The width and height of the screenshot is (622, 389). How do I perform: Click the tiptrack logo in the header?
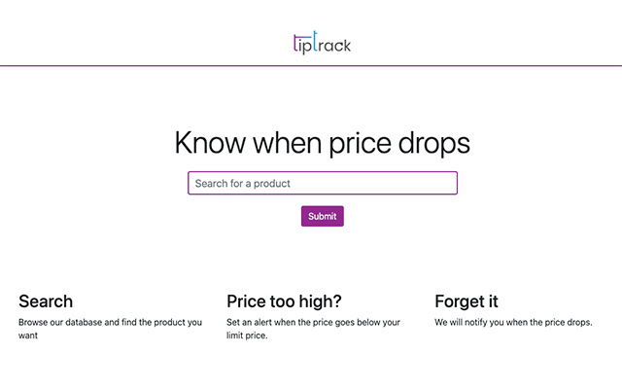click(x=322, y=44)
